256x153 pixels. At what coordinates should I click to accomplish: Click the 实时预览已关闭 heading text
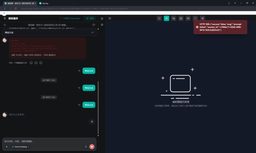tap(181, 102)
